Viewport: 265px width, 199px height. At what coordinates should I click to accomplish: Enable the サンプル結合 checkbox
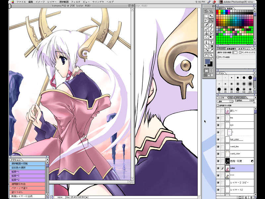click(218, 57)
